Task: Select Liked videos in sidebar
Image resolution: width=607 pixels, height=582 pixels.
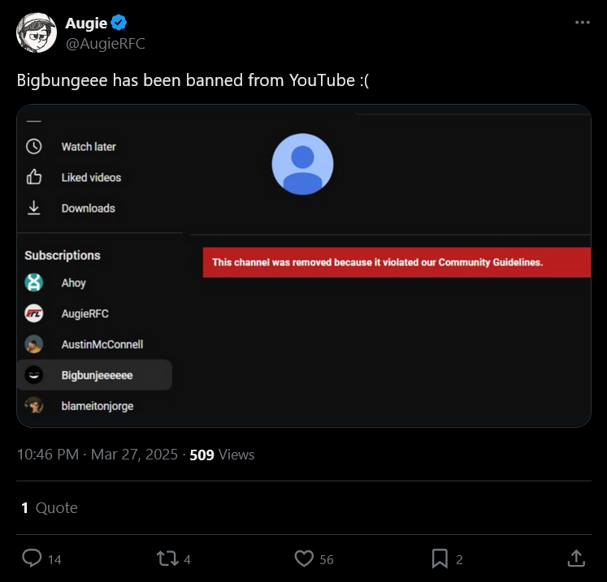Action: point(91,178)
